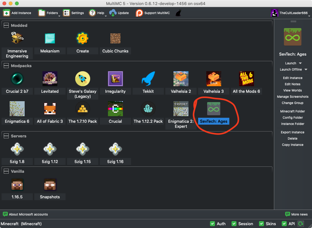Disable the Skins checkbox
The height and width of the screenshot is (228, 312).
[261, 224]
